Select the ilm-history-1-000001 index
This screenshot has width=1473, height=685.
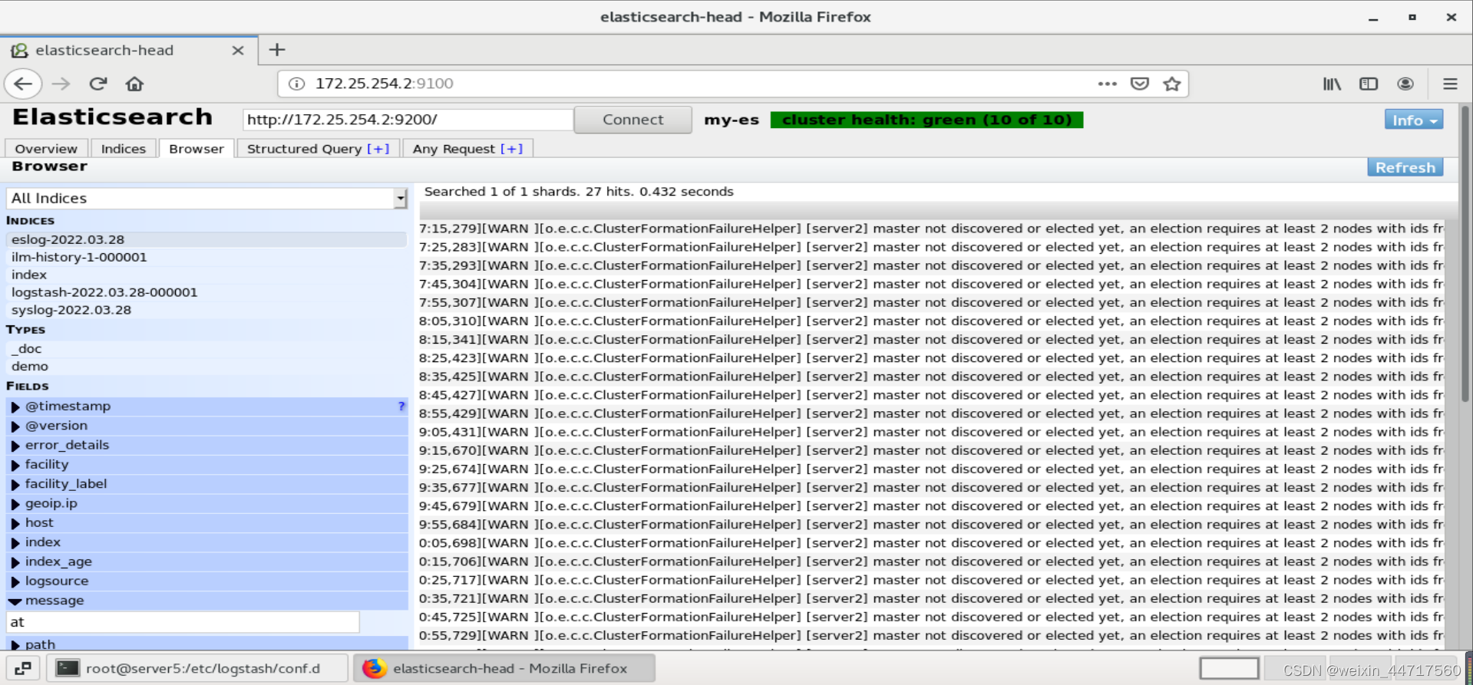[x=206, y=257]
